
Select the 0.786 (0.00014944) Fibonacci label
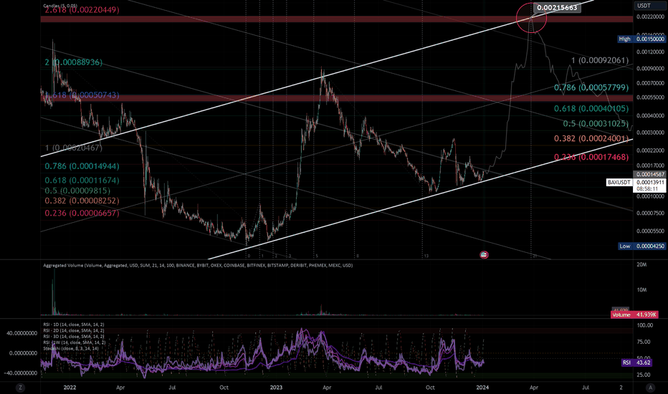[x=82, y=166]
